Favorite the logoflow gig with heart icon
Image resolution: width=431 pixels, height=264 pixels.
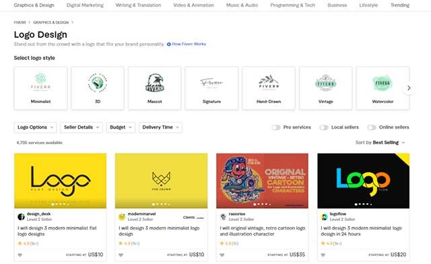pos(323,255)
